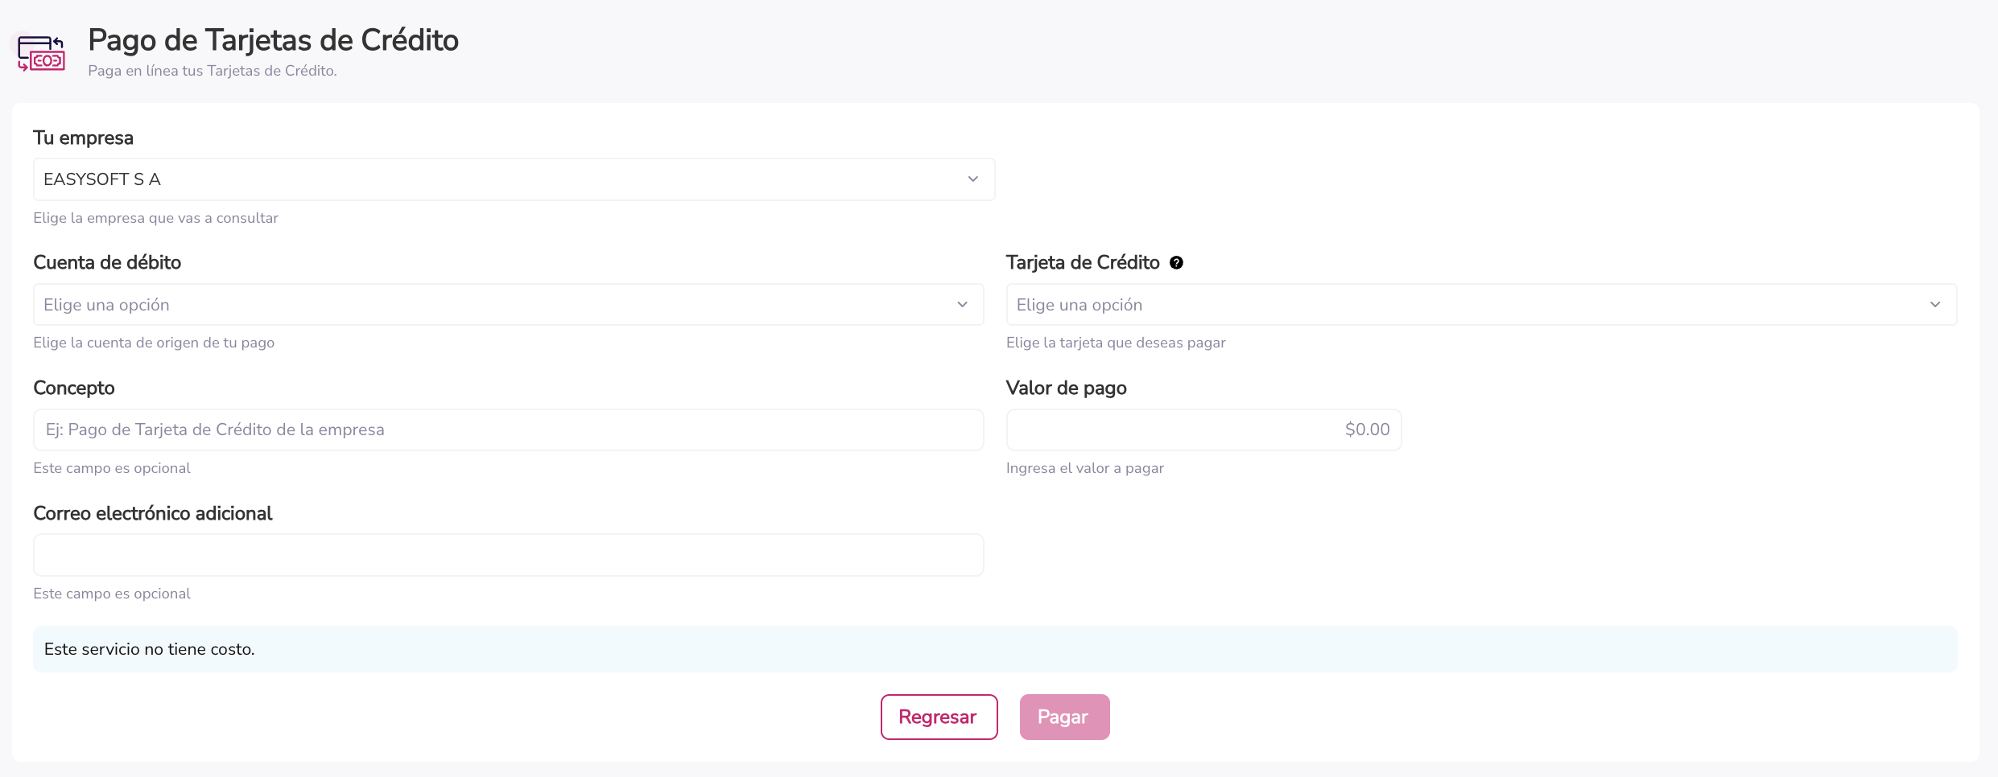Click the chevron arrow in Tarjeta de Crédito selector
1998x777 pixels.
[x=1935, y=305]
